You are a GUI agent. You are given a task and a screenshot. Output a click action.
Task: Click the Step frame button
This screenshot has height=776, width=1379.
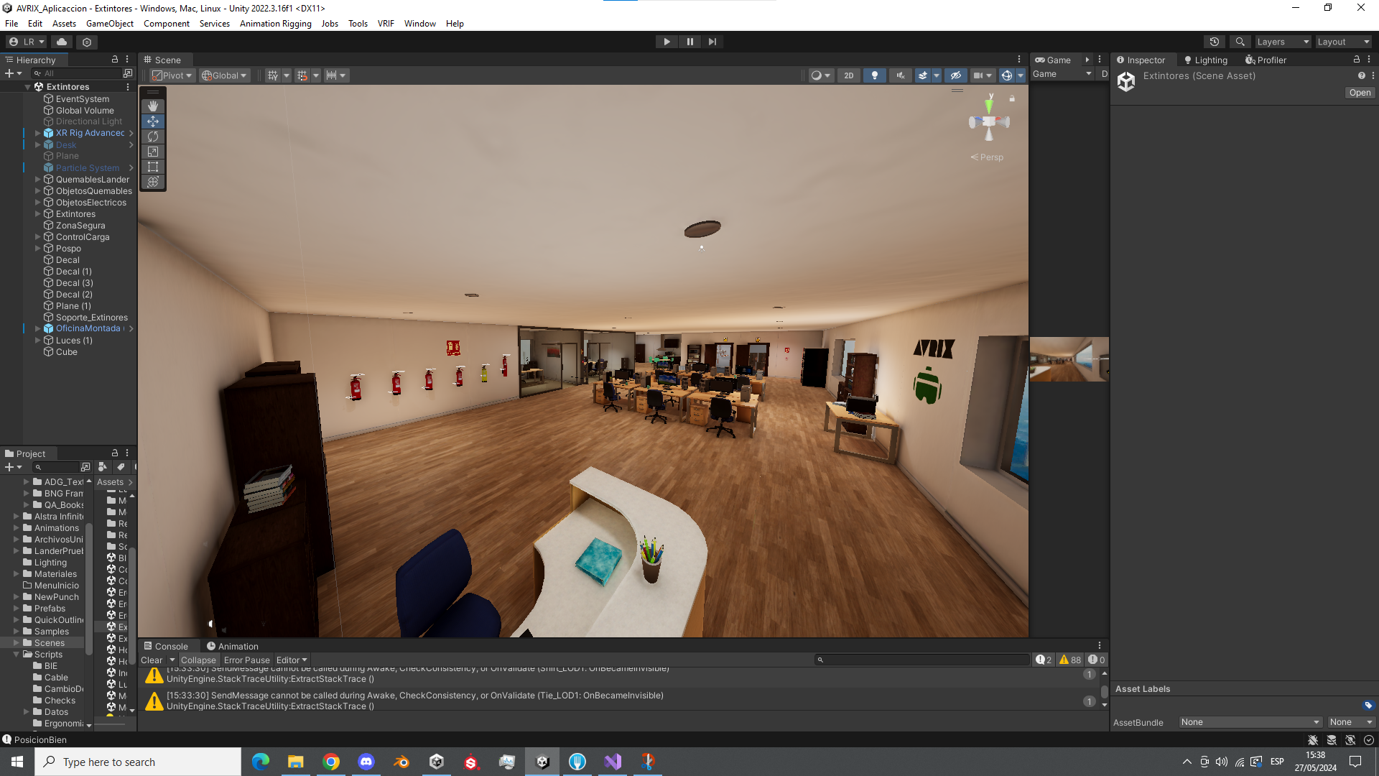(712, 42)
